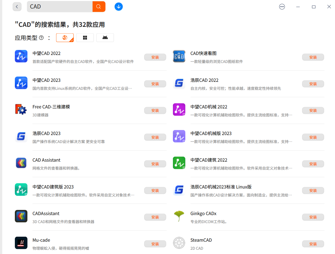Click the CAD快速看图 app icon

pos(179,56)
